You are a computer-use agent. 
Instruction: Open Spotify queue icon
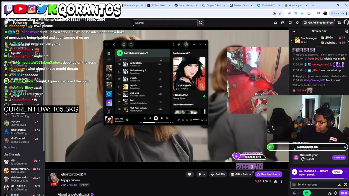click(183, 120)
